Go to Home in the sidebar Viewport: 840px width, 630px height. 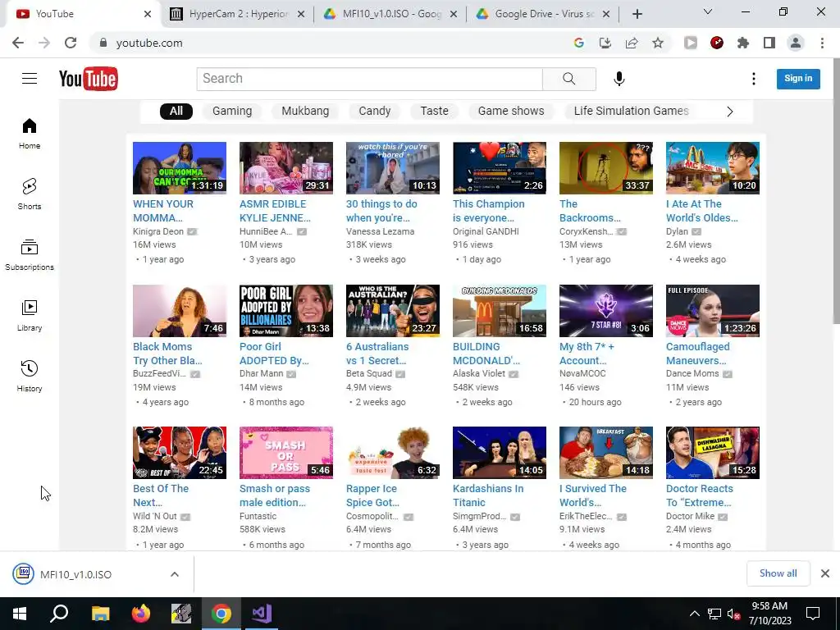(30, 134)
